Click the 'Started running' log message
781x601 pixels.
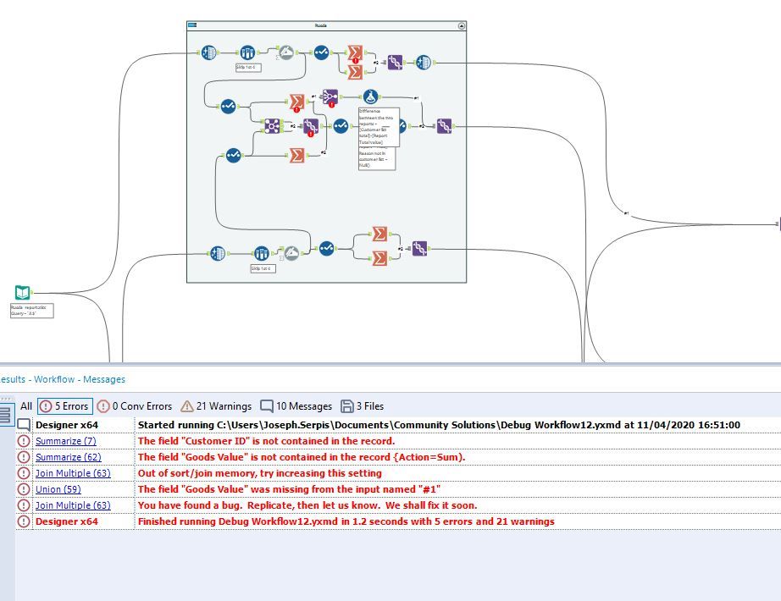click(439, 425)
